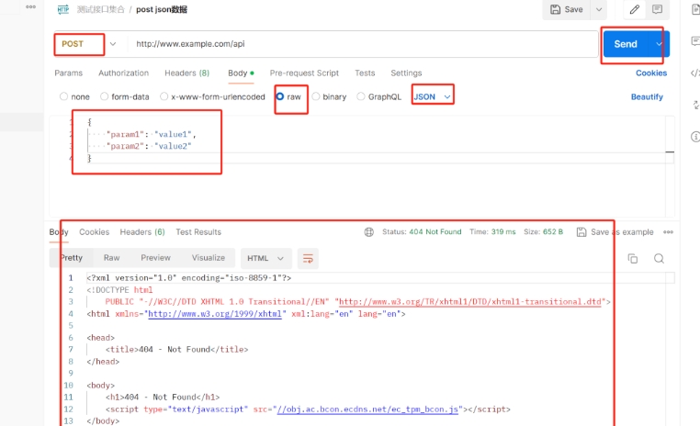This screenshot has width=700, height=426.
Task: Click the info icon in the right sidebar
Action: tap(695, 137)
